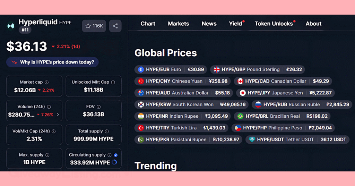Open the HYPE/PKR Pakistani Rupee link

click(188, 139)
